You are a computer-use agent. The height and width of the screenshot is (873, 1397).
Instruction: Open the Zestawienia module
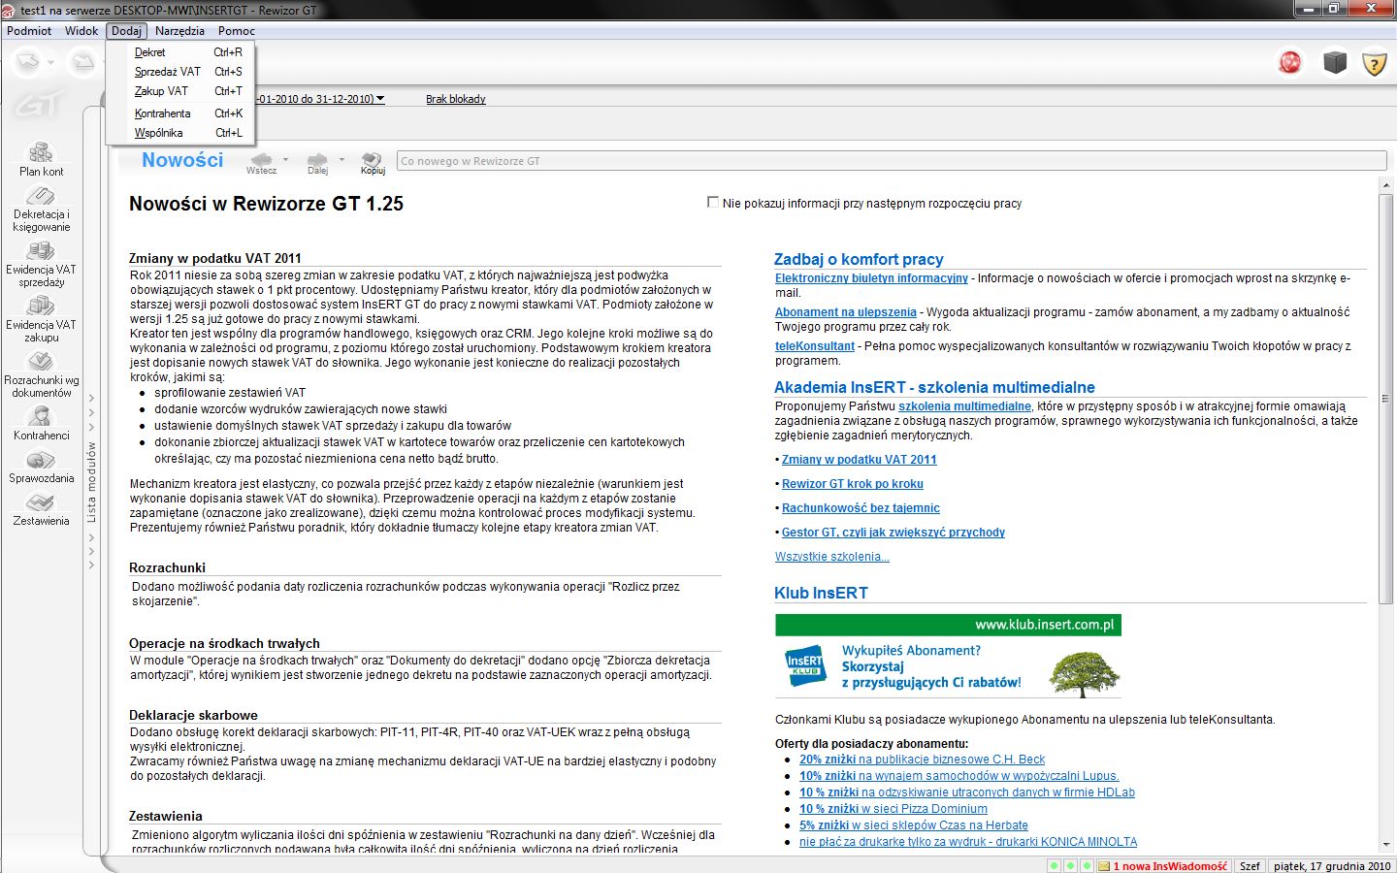41,509
